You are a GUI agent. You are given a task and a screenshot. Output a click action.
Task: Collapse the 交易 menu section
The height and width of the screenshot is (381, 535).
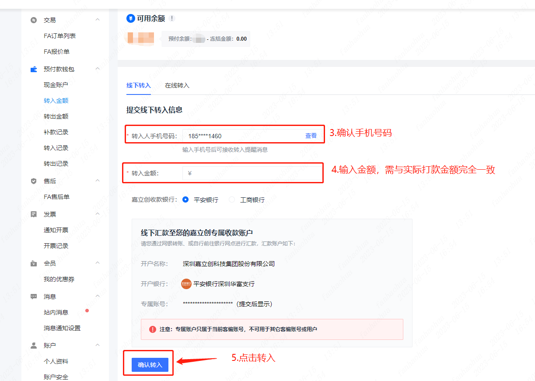coord(98,20)
